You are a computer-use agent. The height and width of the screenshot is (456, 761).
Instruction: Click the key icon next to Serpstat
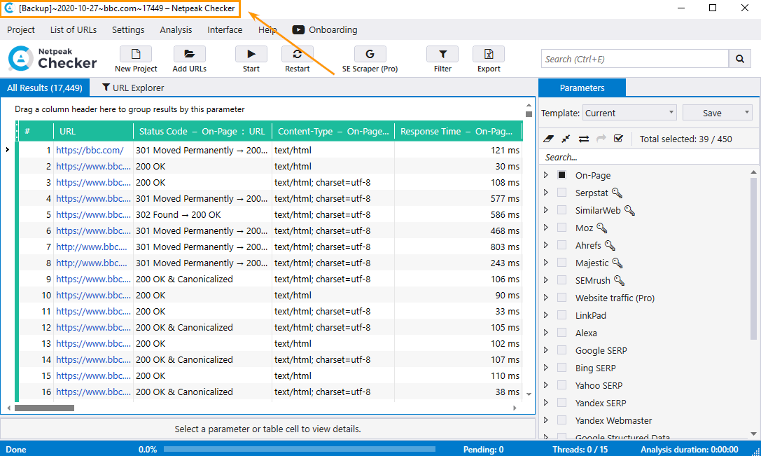pos(617,193)
